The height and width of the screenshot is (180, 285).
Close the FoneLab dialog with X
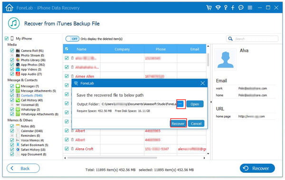[202, 83]
